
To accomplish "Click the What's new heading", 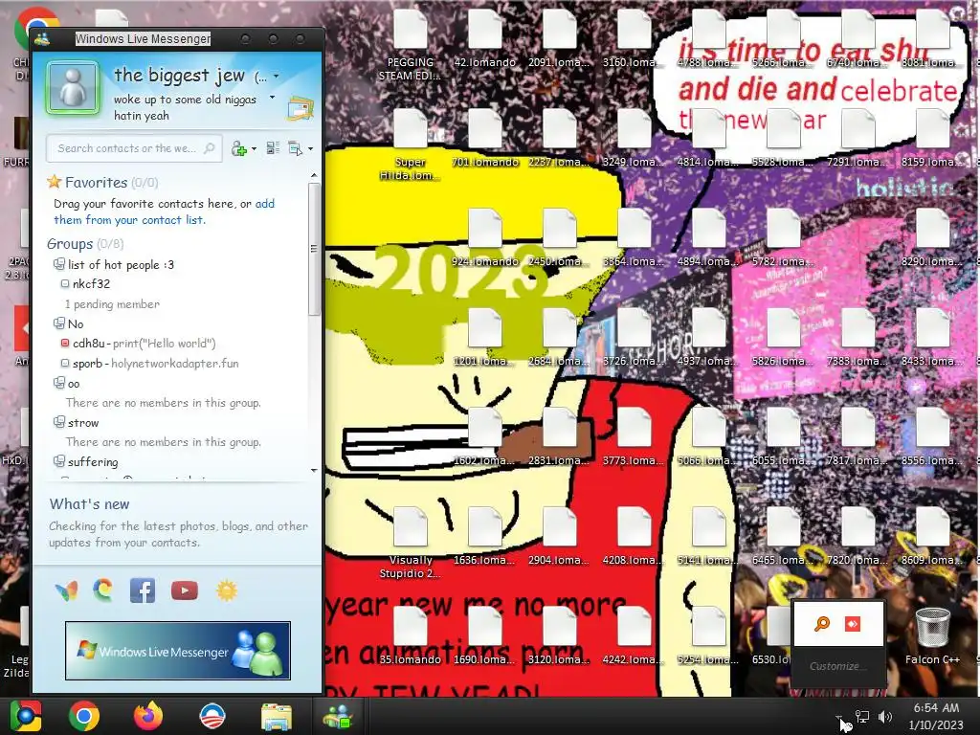I will [89, 503].
